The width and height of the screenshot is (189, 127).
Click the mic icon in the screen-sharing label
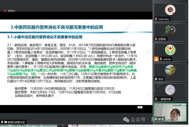click(x=2, y=122)
